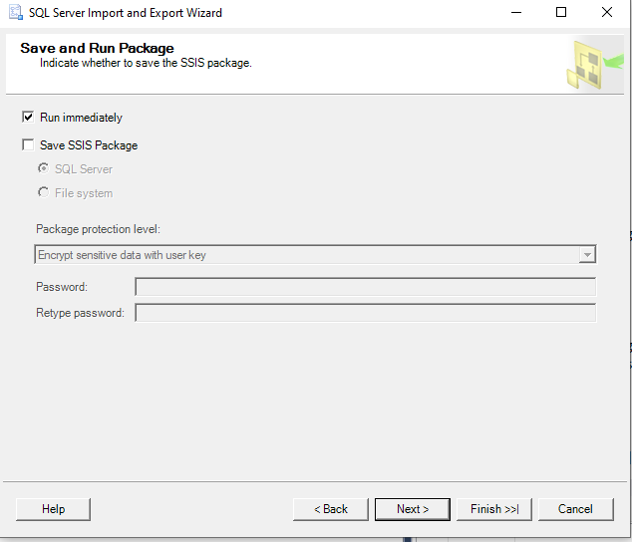Cancel the wizard
The image size is (632, 542).
[575, 509]
